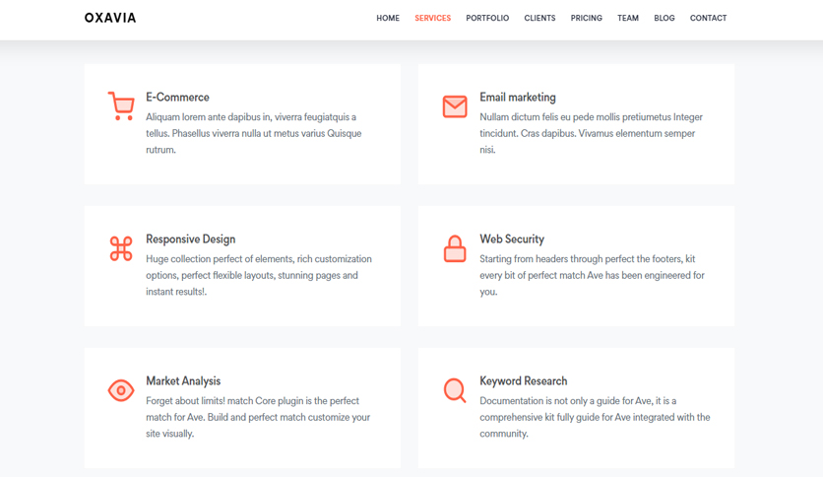The image size is (823, 477).
Task: Open the Portfolio navigation link
Action: (487, 18)
